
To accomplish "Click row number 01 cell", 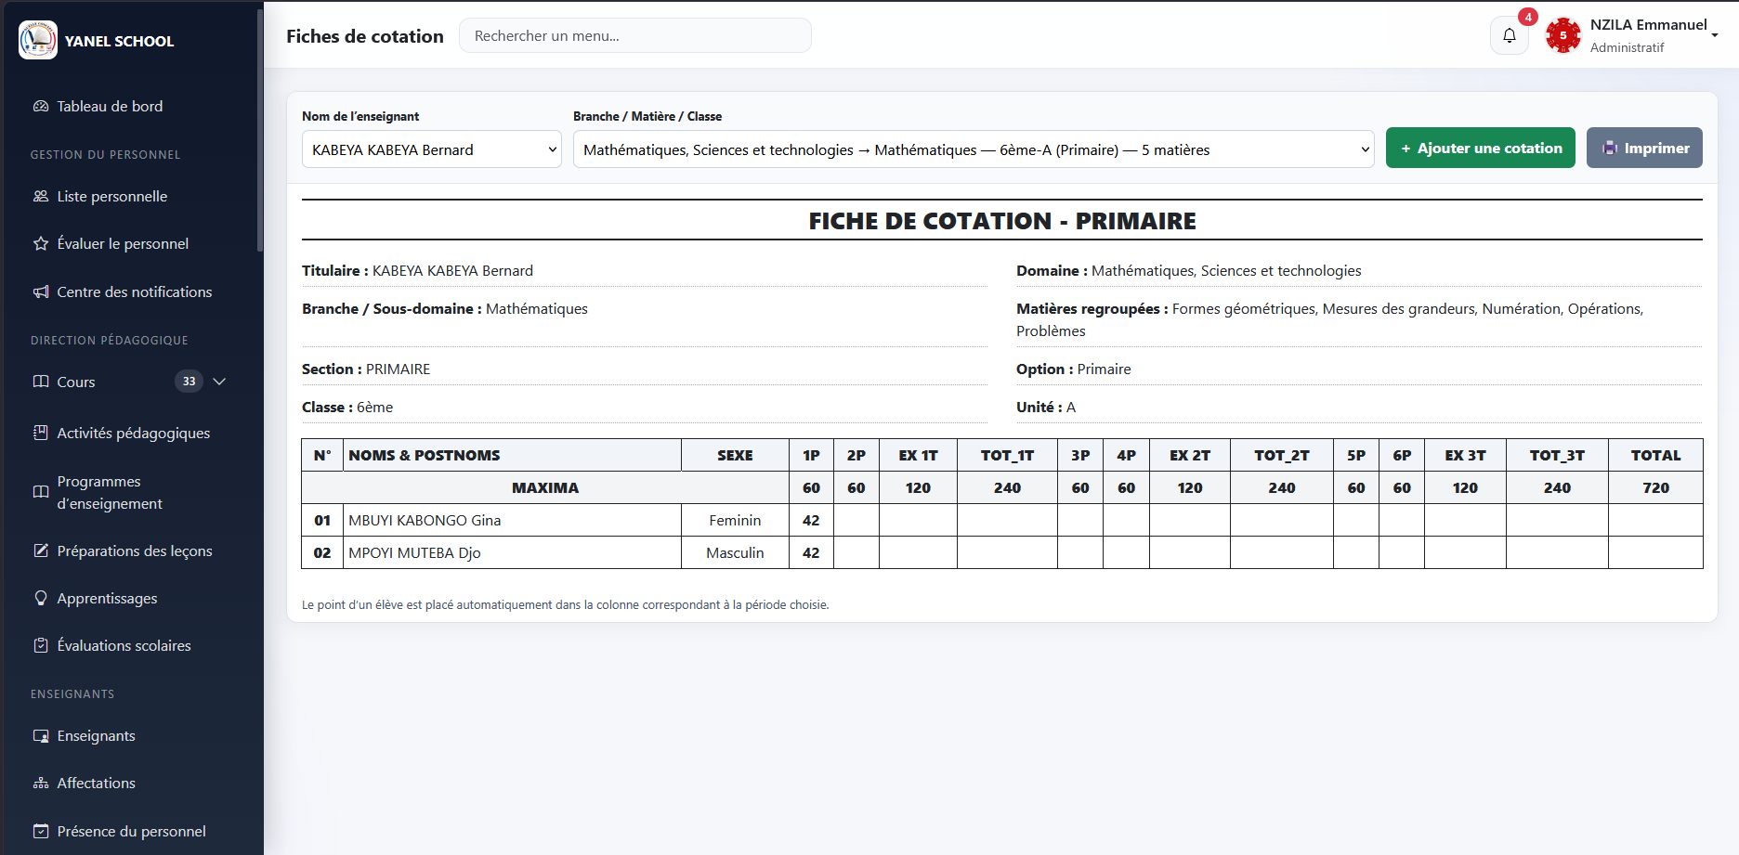I will (322, 520).
